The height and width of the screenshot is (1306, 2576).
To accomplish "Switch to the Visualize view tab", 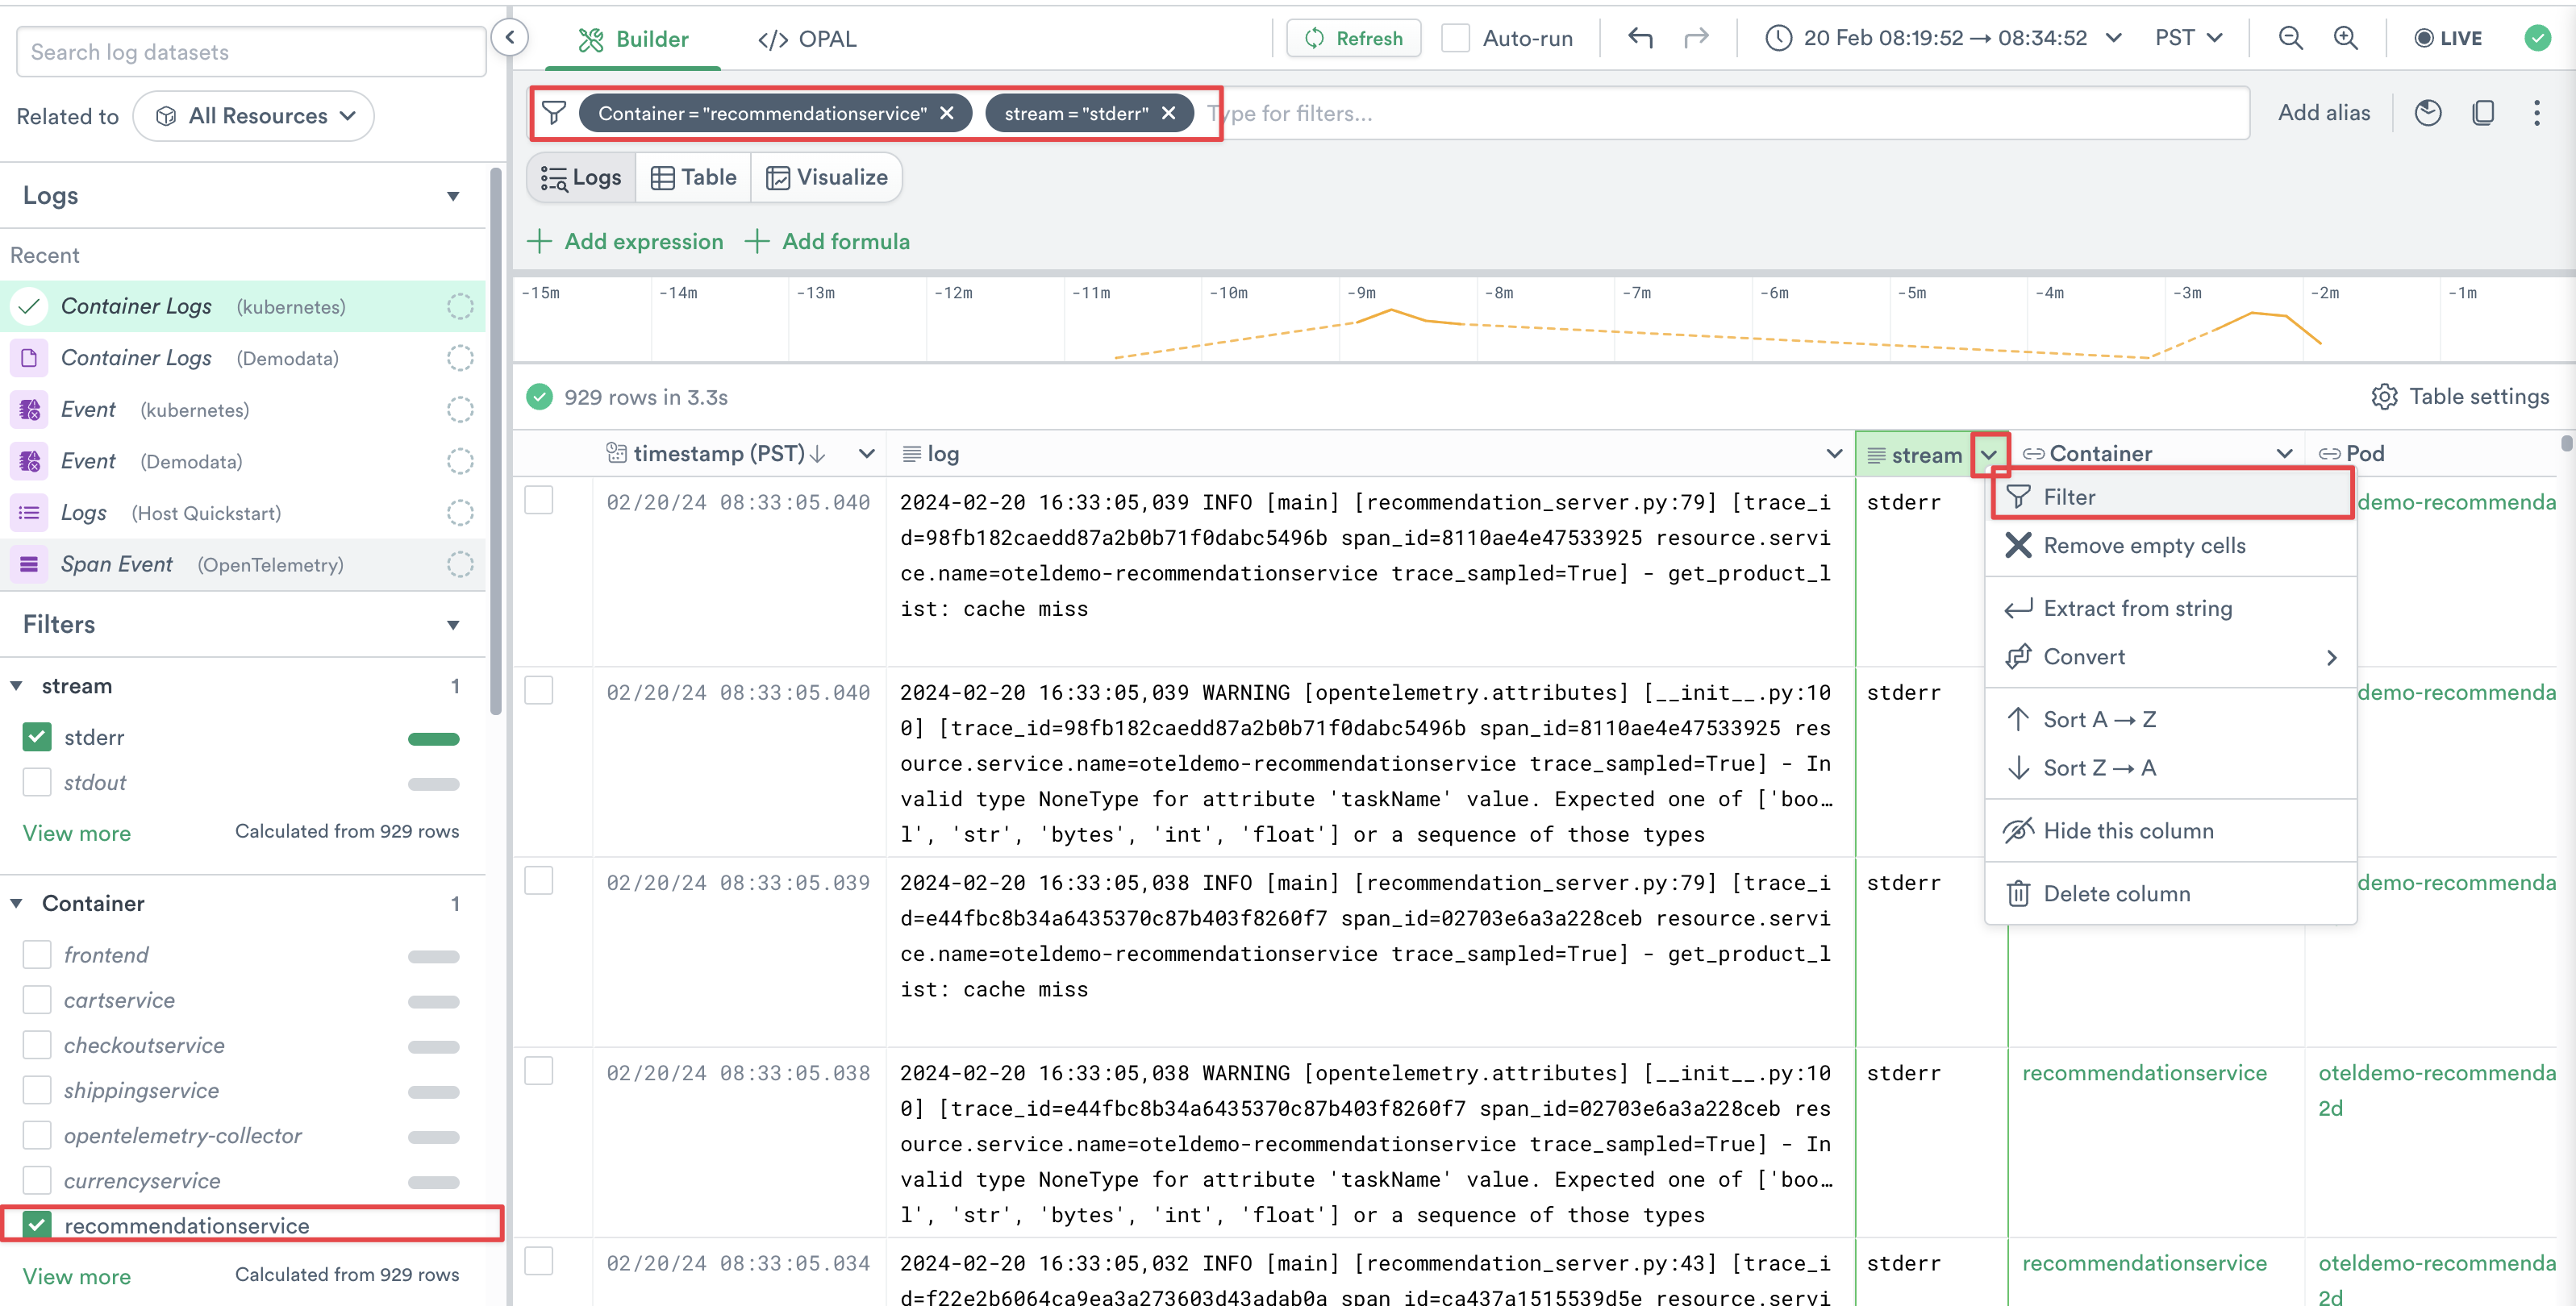I will coord(827,177).
